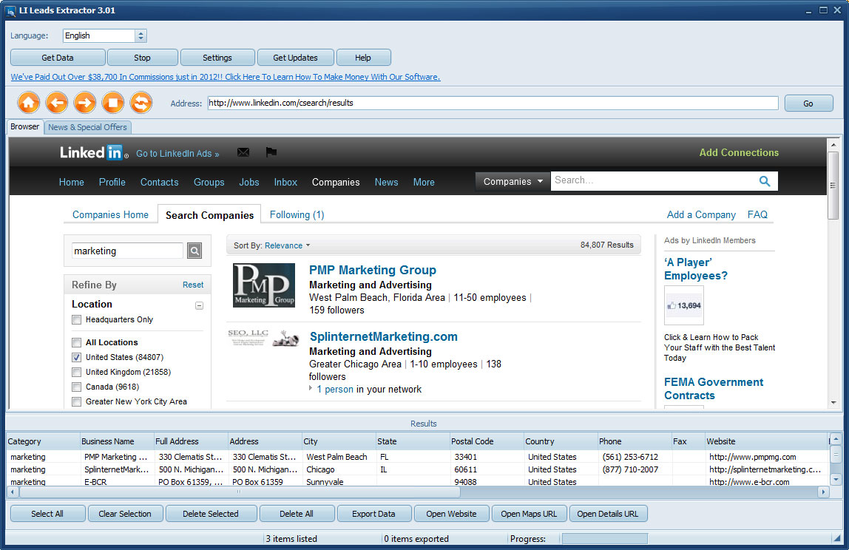Click the Open Website button

coord(452,514)
